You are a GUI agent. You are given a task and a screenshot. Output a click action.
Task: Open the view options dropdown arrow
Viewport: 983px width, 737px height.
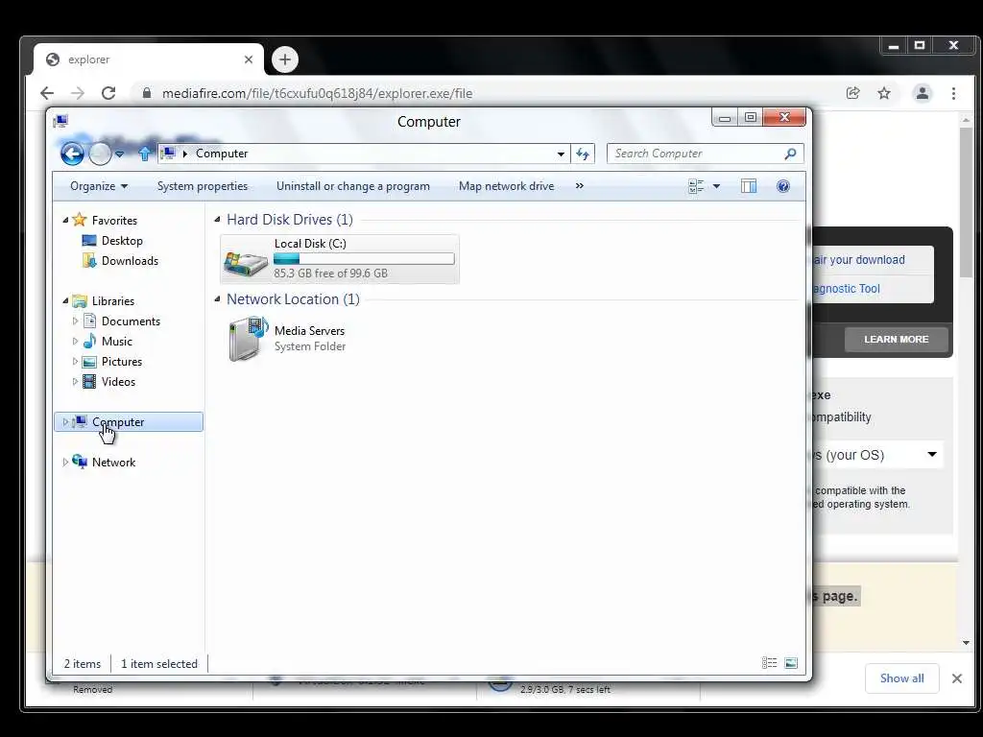(716, 186)
